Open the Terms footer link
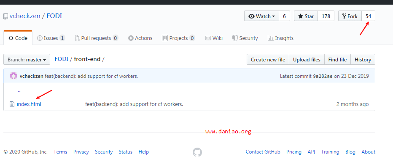This screenshot has width=393, height=159. pos(60,152)
